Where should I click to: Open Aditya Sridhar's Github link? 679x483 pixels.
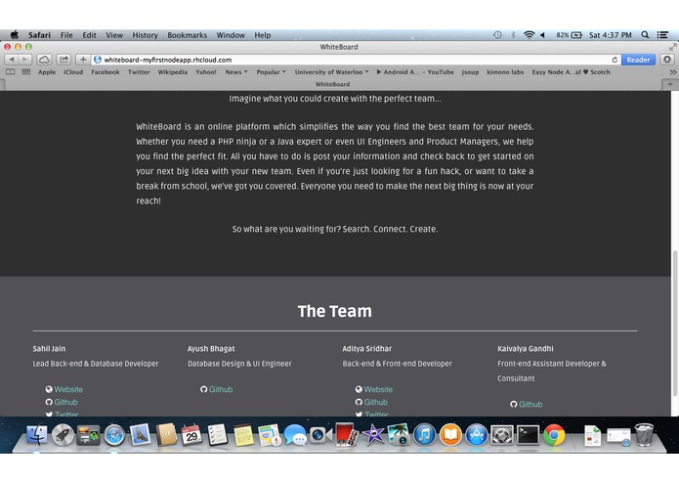pos(375,402)
